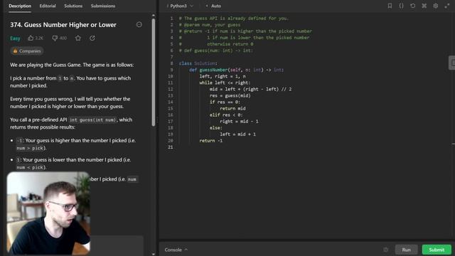Click code line 'def guessNumber(self, n: int) -> int:'
Screen dimensions: 455x256
point(237,70)
